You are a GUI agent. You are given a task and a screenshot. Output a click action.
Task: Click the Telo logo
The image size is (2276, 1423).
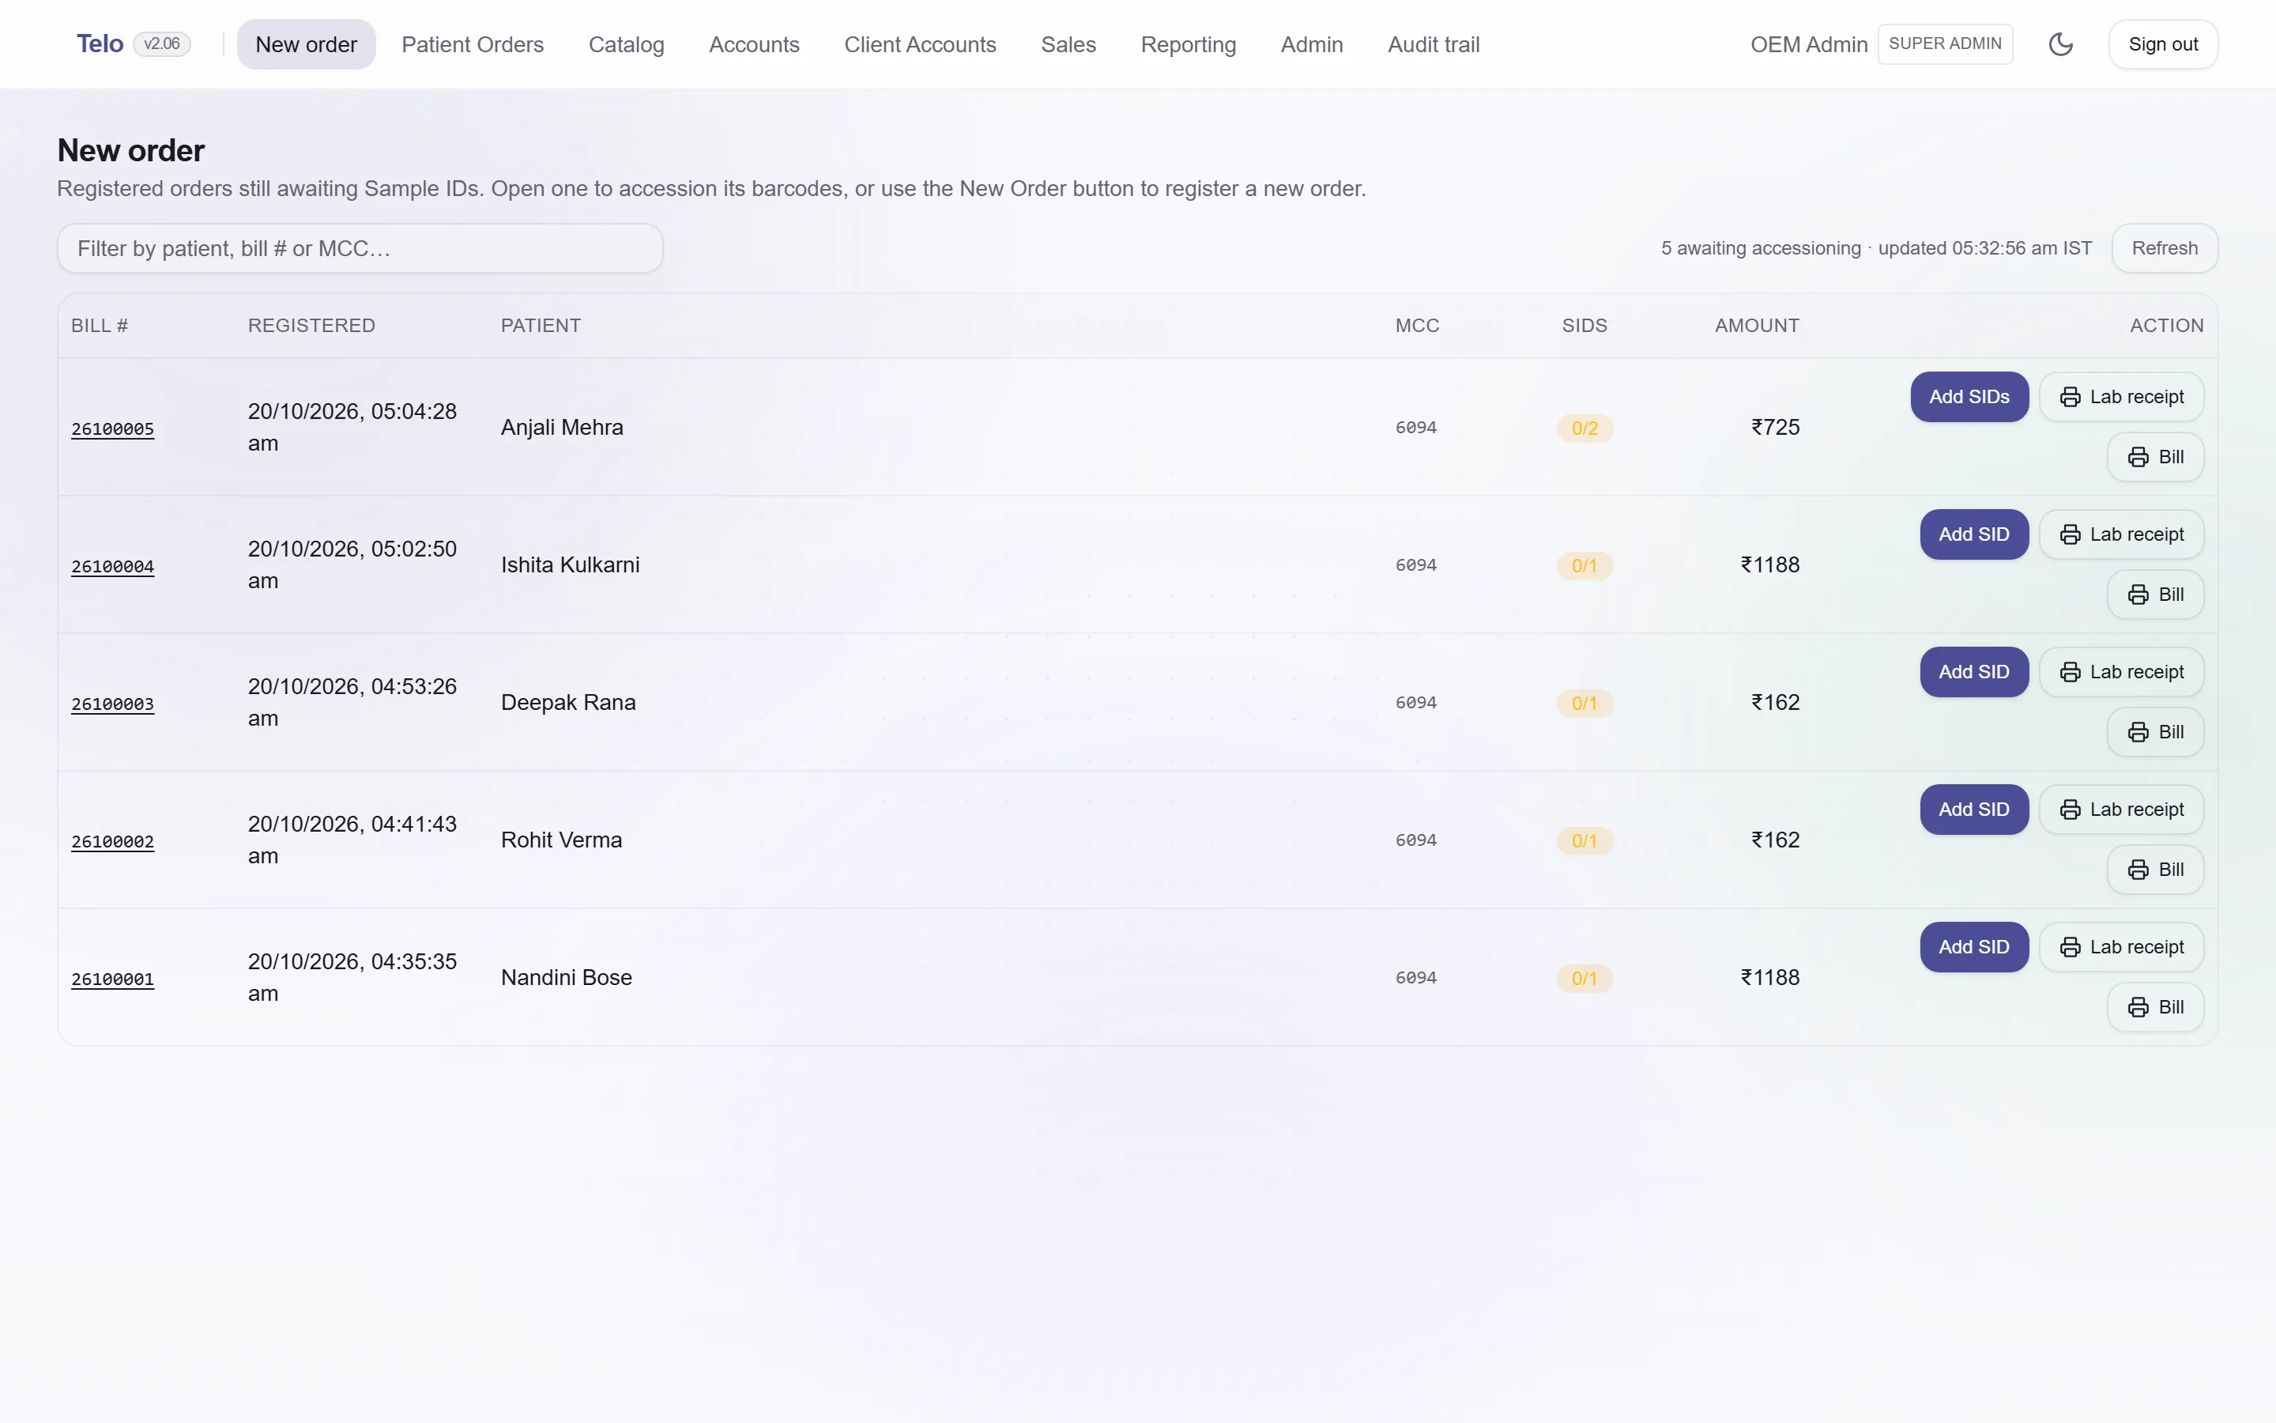coord(100,44)
